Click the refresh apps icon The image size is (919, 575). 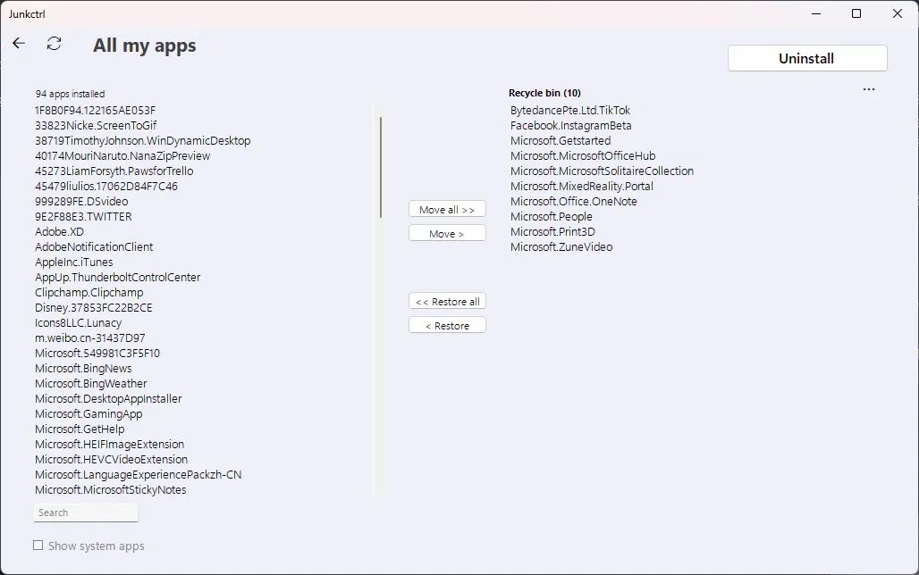click(x=54, y=44)
